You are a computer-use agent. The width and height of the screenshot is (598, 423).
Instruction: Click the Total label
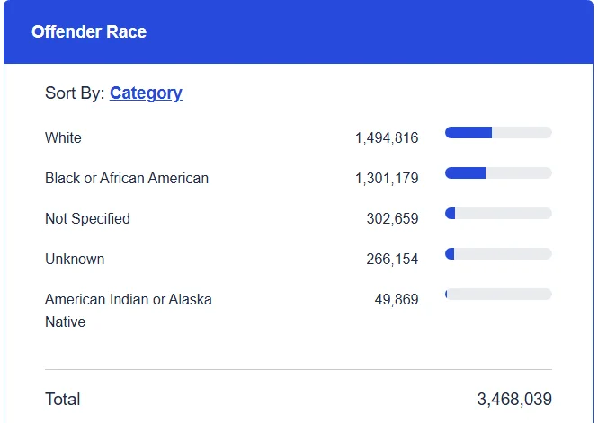pos(63,400)
